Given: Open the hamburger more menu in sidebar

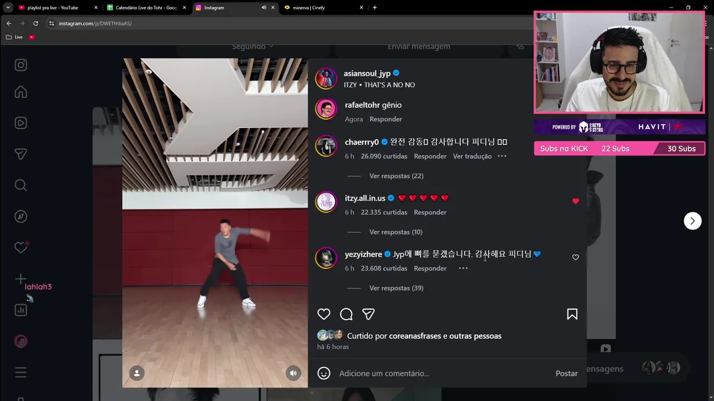Looking at the screenshot, I should 21,373.
